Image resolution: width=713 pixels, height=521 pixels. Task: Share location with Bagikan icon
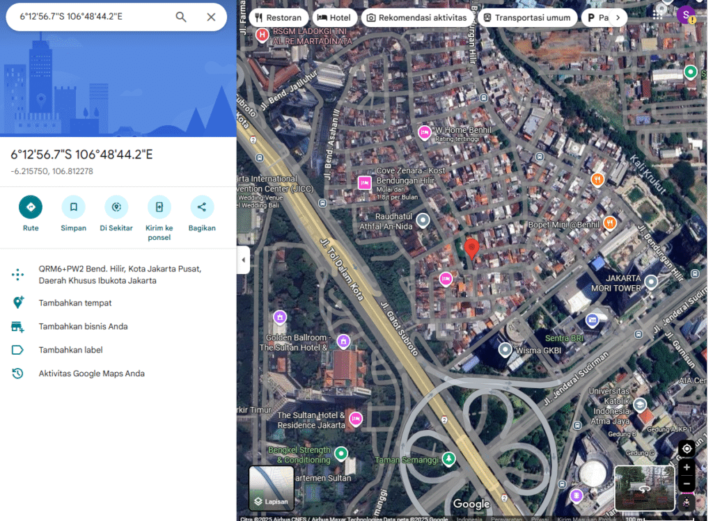(x=202, y=207)
